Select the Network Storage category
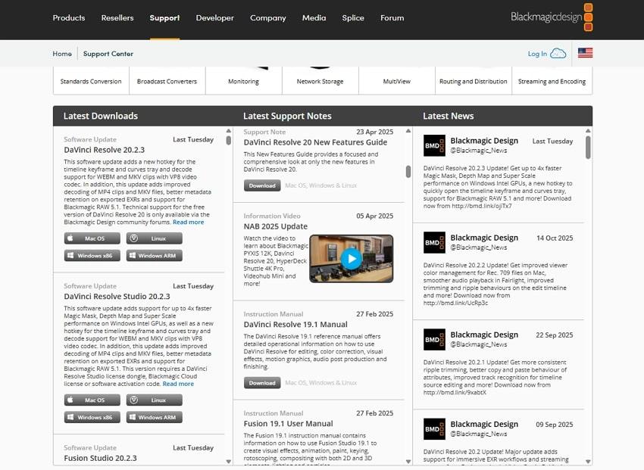 coord(320,81)
